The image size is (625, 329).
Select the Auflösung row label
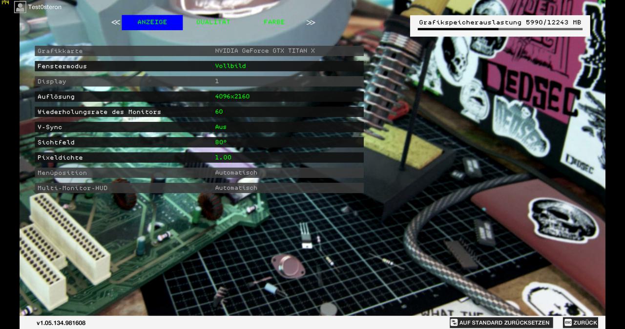(x=56, y=97)
